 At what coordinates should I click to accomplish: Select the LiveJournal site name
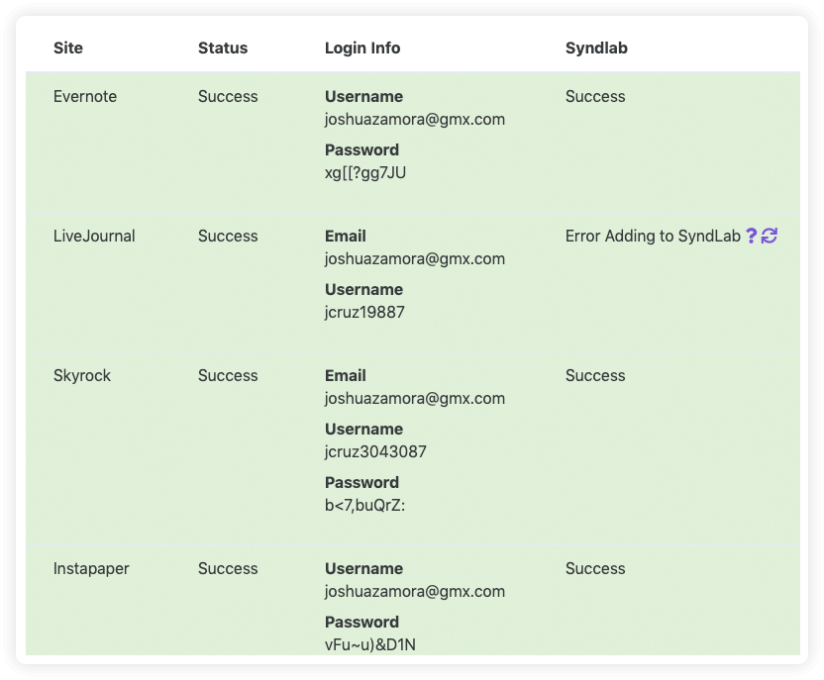click(94, 236)
